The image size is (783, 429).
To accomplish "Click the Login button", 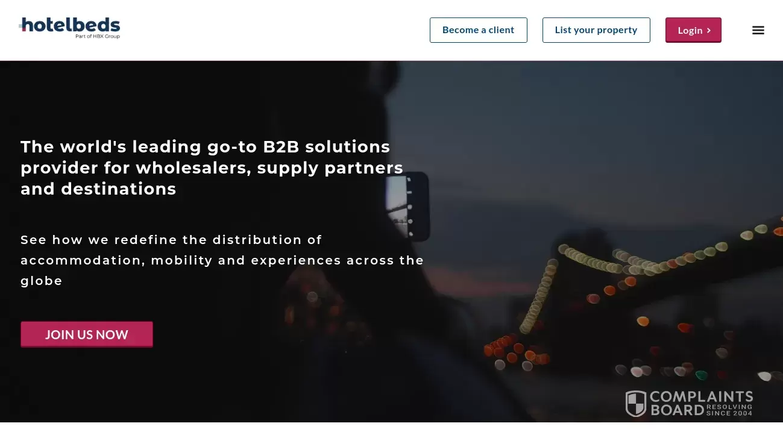I will [x=693, y=30].
